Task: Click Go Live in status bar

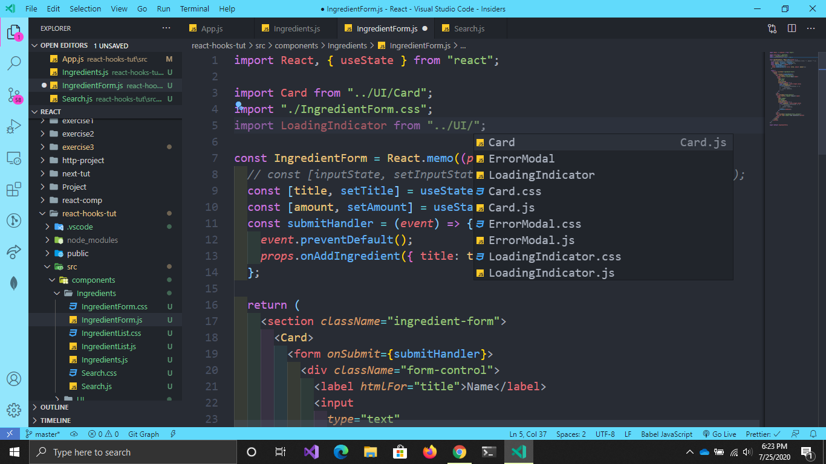Action: [x=719, y=434]
